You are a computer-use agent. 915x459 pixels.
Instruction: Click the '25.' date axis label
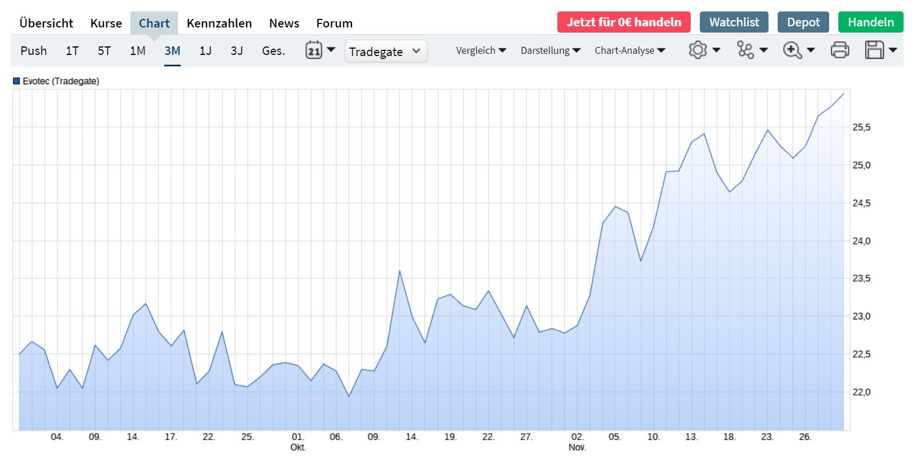coord(247,437)
